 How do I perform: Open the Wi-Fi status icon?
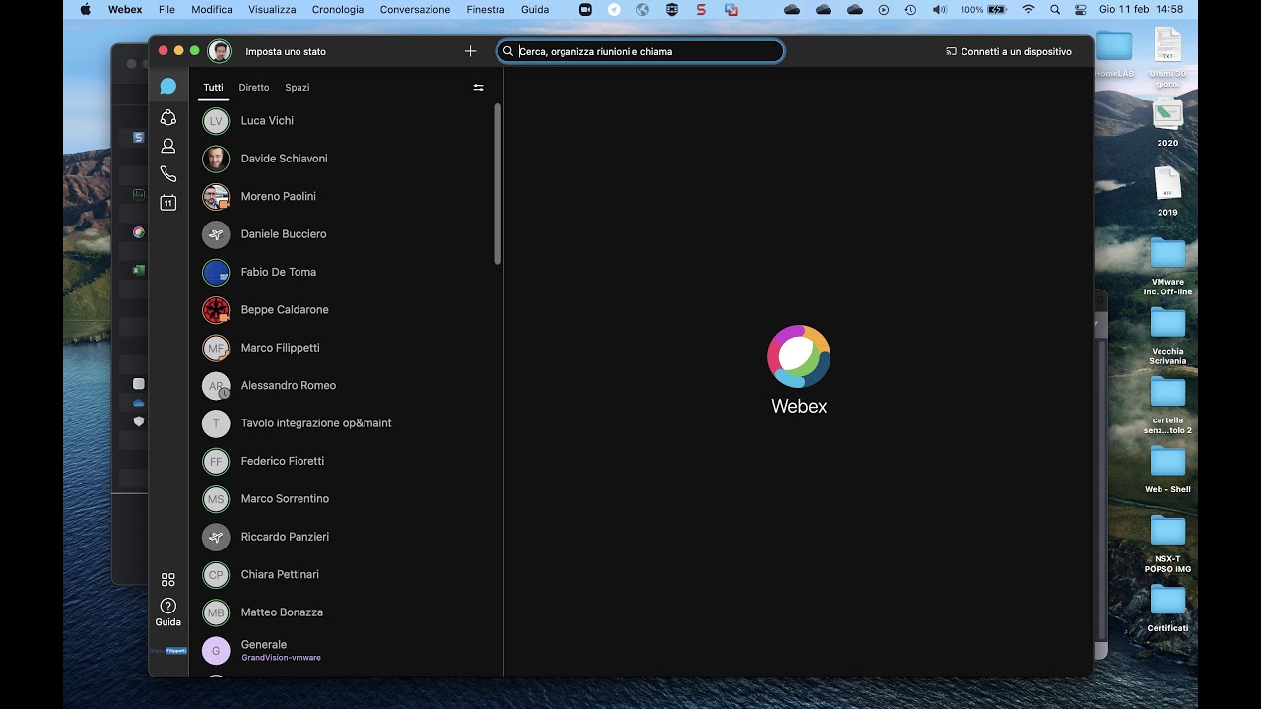pyautogui.click(x=1029, y=9)
